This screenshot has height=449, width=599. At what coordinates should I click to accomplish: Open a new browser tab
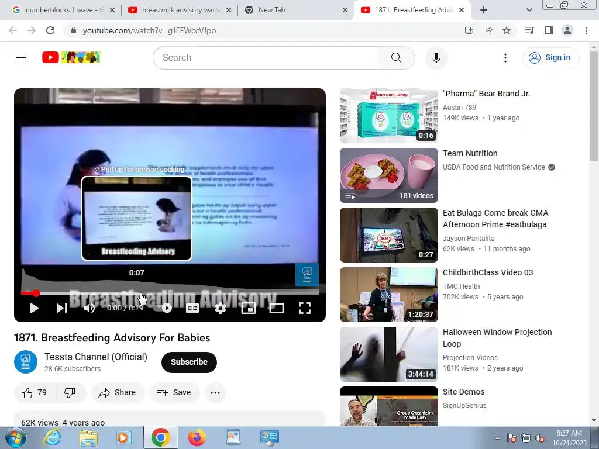coord(484,10)
